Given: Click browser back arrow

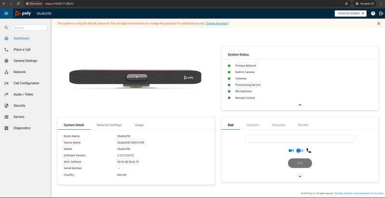Looking at the screenshot, I should (x=4, y=4).
